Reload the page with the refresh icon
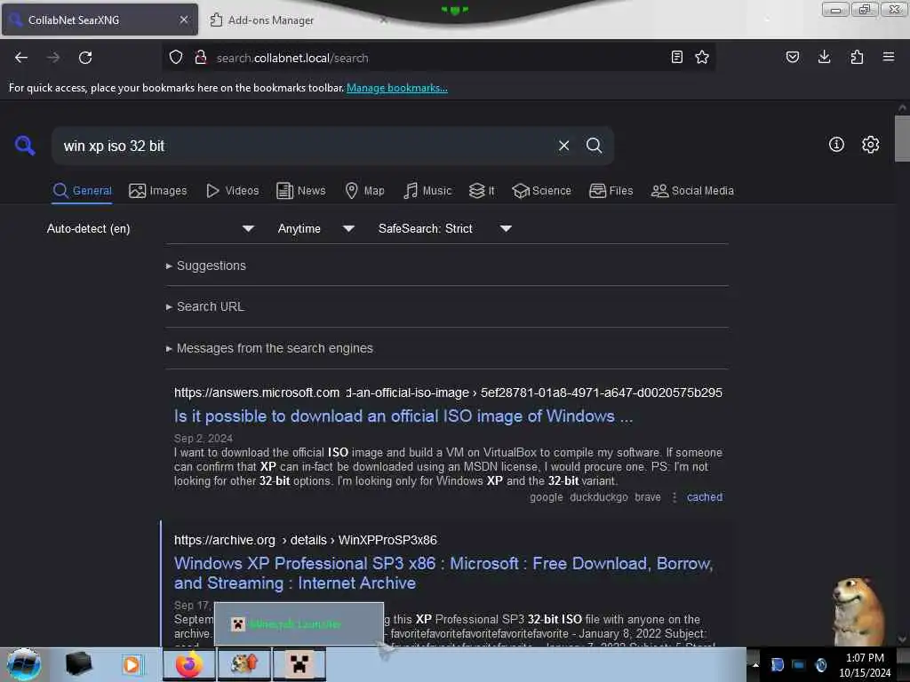This screenshot has width=910, height=682. (x=85, y=58)
